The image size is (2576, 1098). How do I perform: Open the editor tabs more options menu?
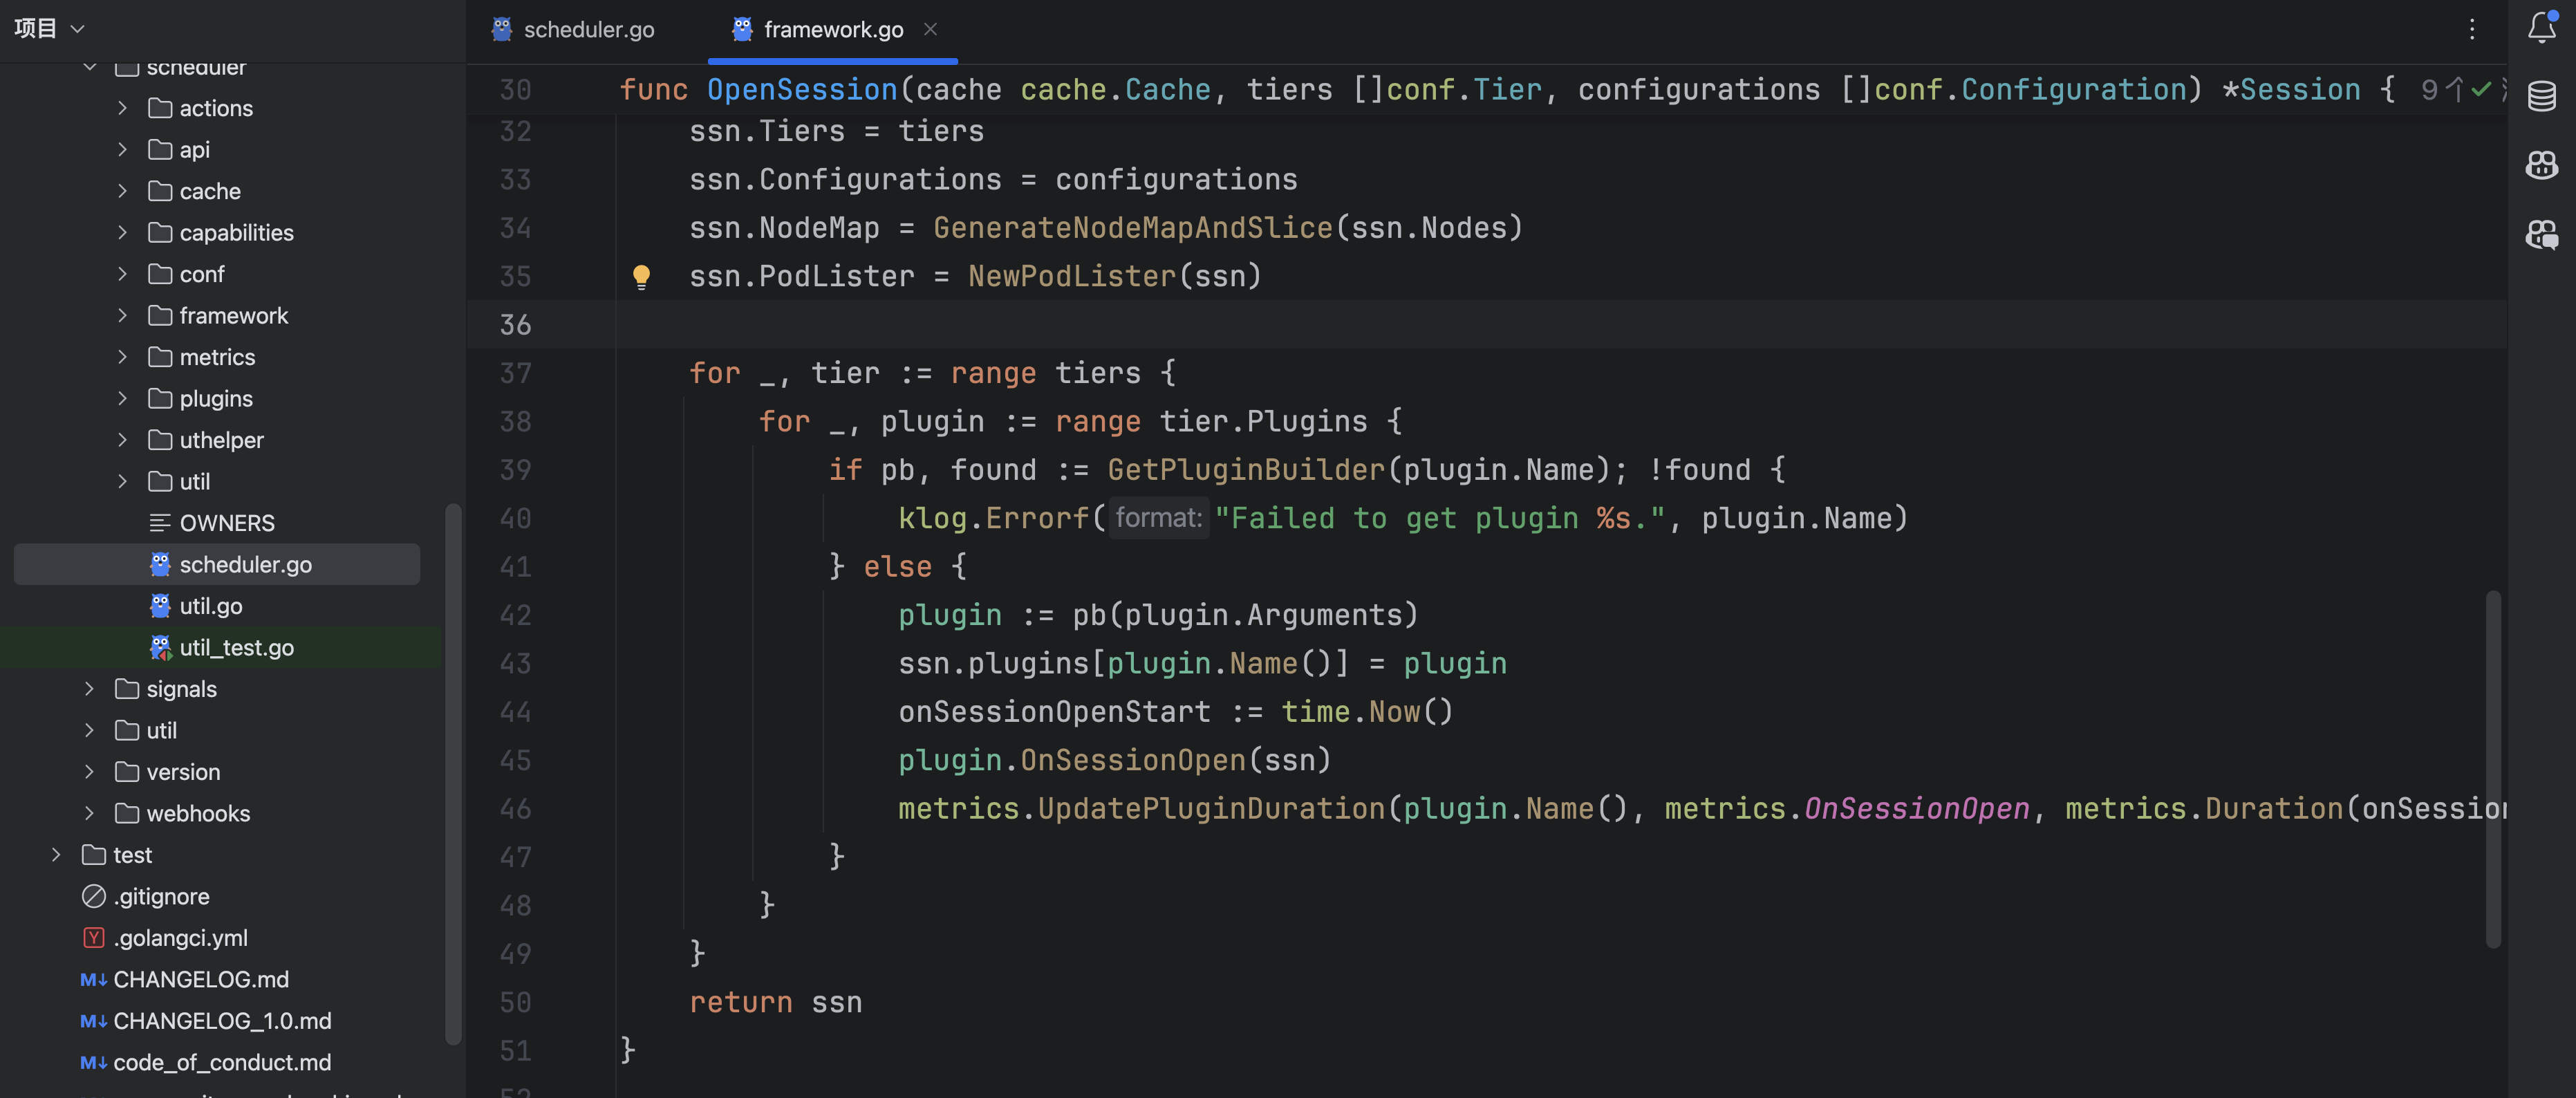2472,29
